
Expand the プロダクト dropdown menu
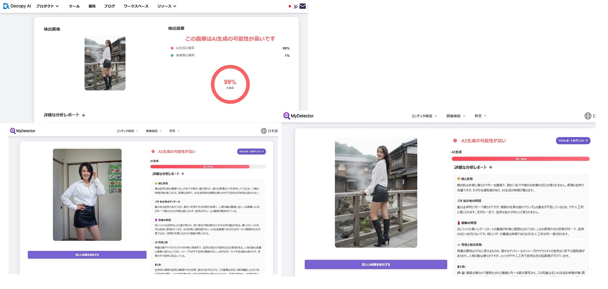coord(47,6)
